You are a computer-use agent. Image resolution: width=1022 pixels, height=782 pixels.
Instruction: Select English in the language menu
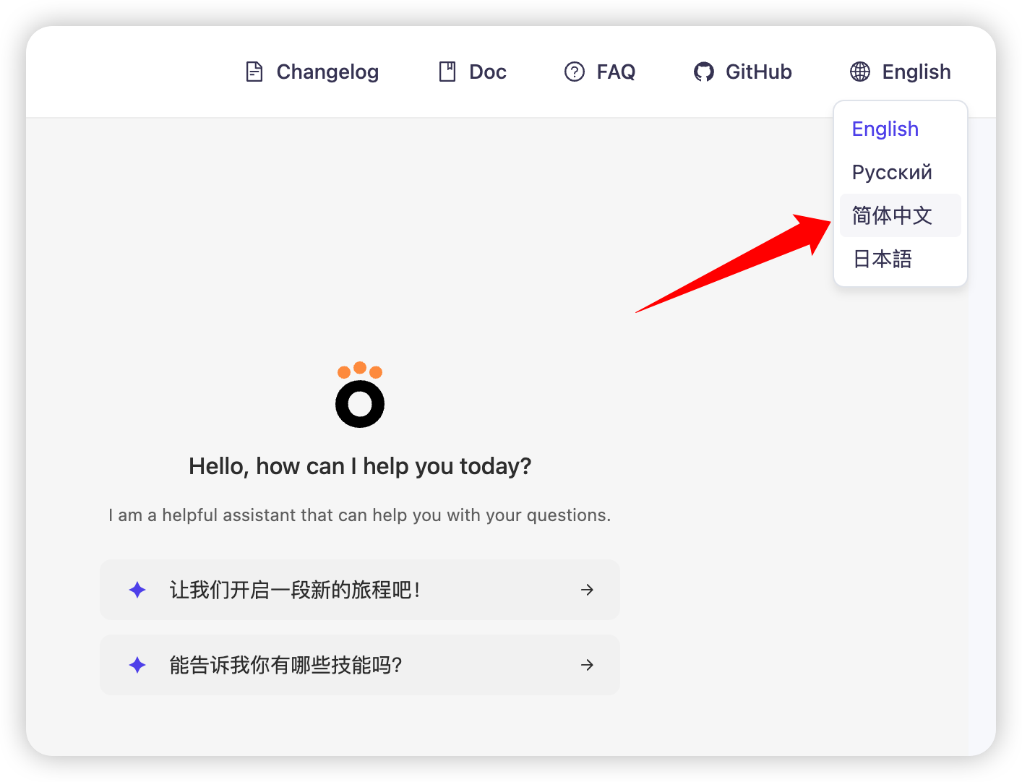885,129
